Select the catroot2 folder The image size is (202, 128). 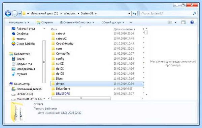click(x=61, y=39)
